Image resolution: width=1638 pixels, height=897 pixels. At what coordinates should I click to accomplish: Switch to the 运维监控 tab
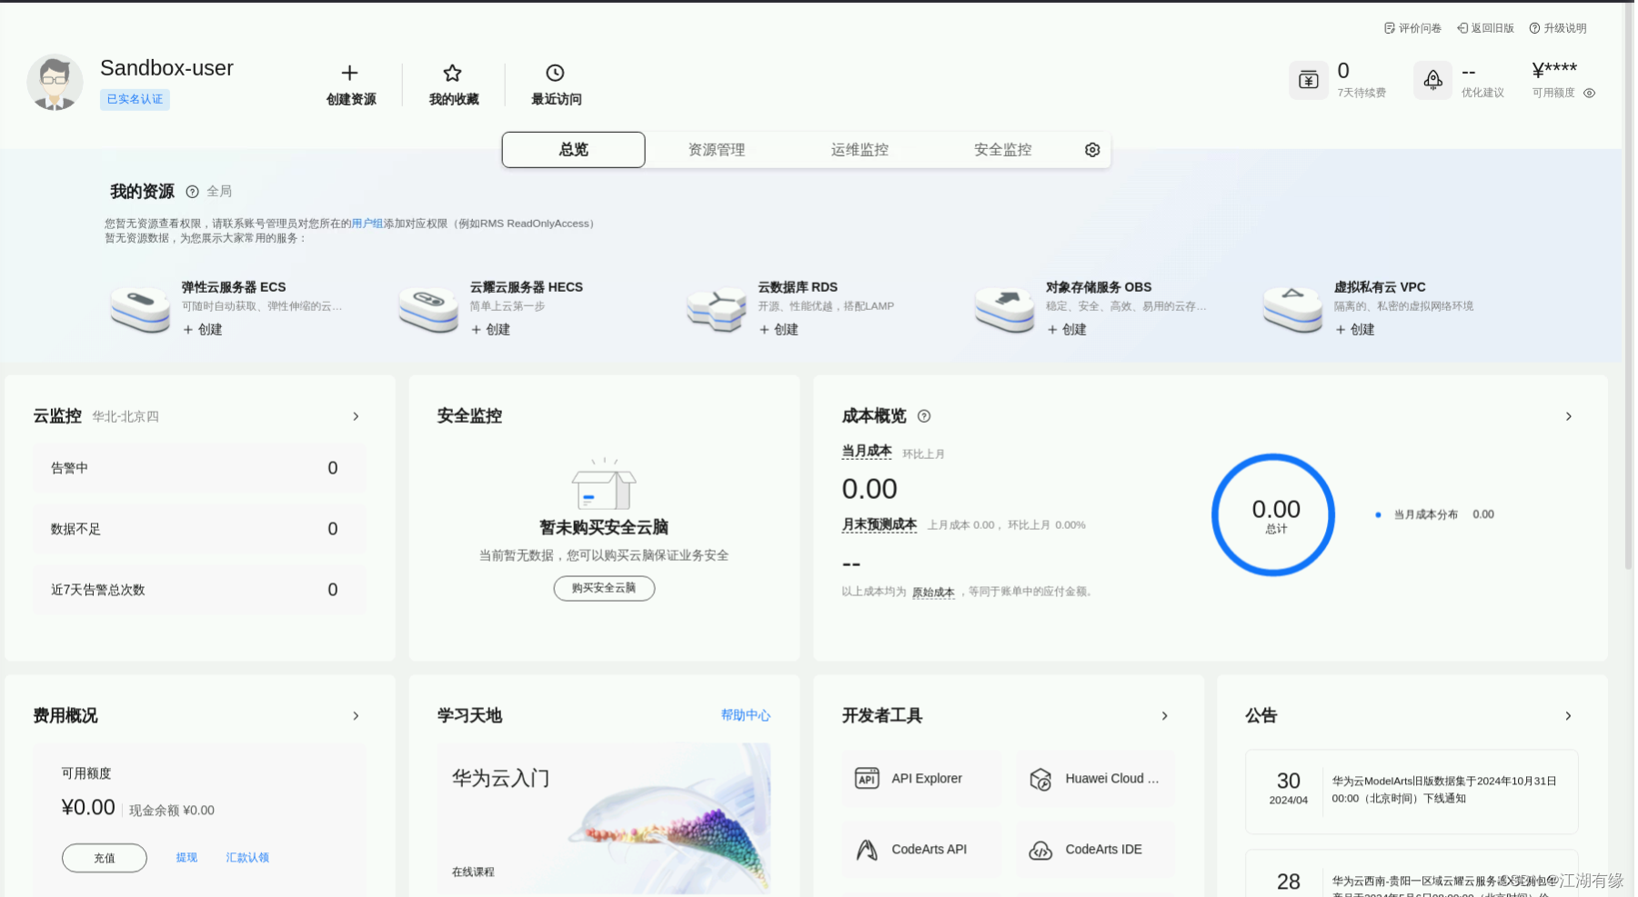(859, 149)
